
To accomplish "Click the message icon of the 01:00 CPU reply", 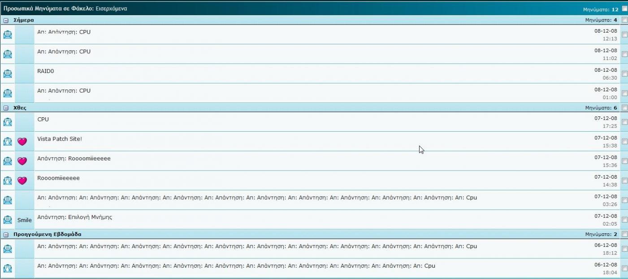I will coord(8,93).
